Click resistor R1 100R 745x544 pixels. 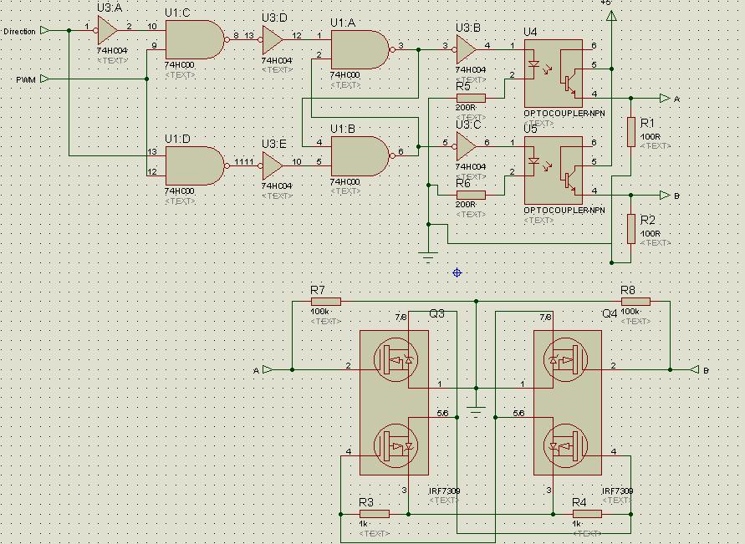pyautogui.click(x=631, y=132)
